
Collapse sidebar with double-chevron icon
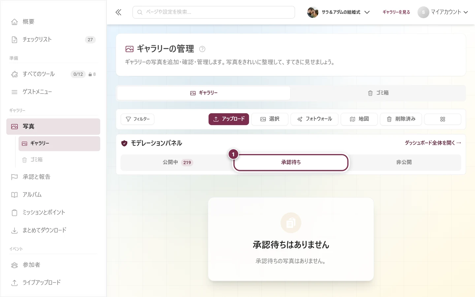pyautogui.click(x=118, y=12)
